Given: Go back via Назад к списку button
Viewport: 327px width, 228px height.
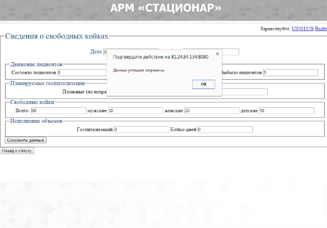Looking at the screenshot, I should coord(17,151).
